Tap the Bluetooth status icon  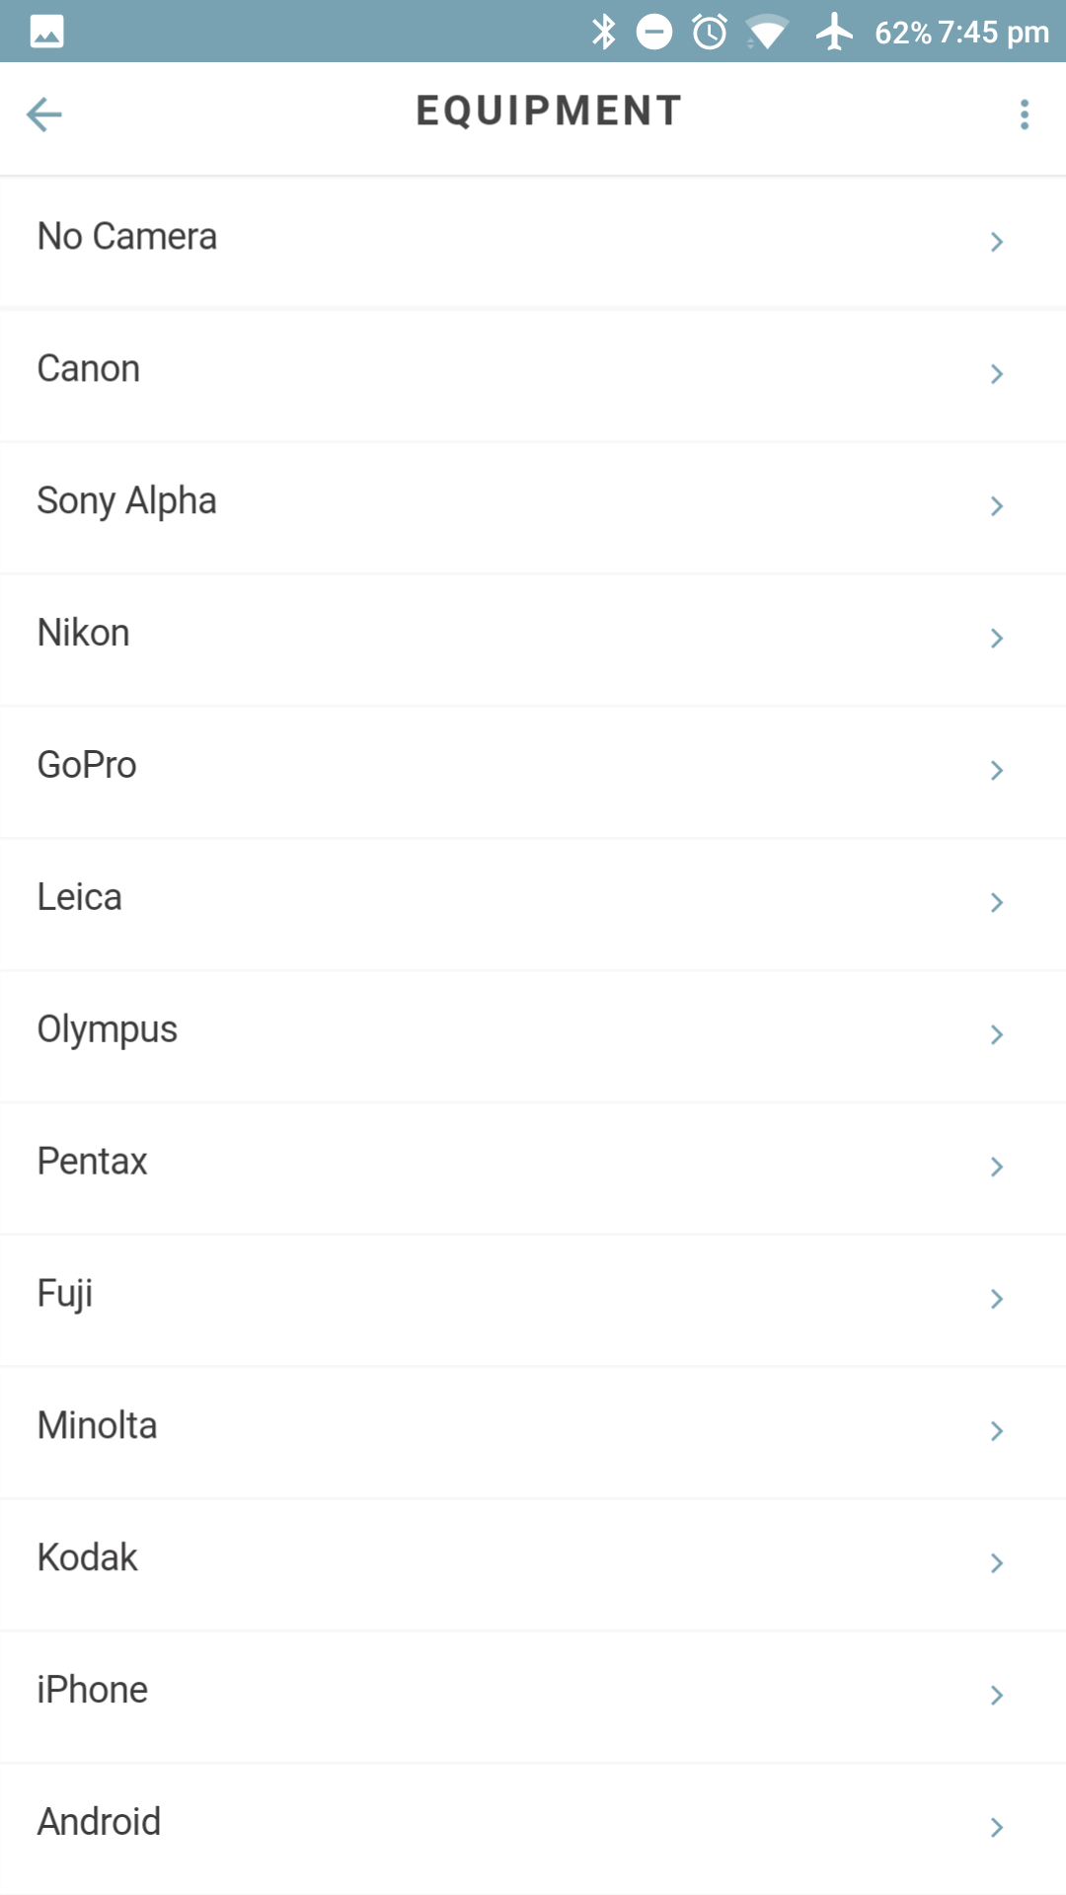pos(603,32)
